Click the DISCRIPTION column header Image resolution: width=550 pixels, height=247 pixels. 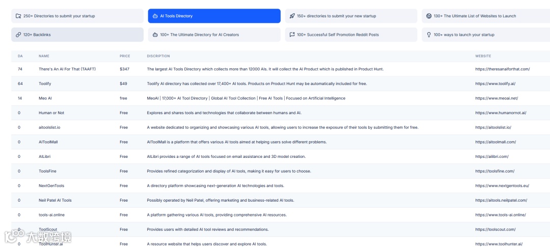(x=158, y=56)
